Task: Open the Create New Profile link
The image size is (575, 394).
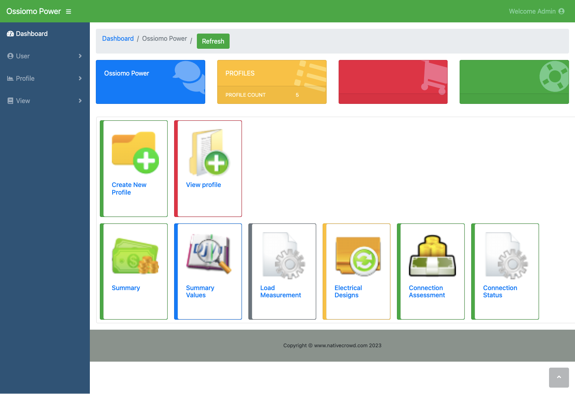Action: [129, 189]
